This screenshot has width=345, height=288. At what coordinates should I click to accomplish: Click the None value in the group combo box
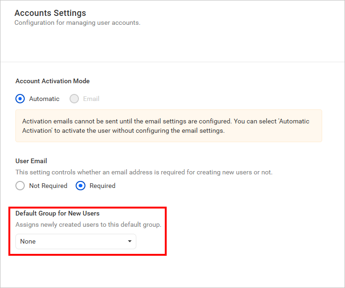(x=28, y=242)
